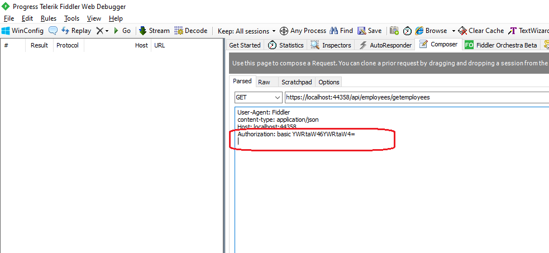Select the Parsed composer sub-tab

(x=242, y=81)
